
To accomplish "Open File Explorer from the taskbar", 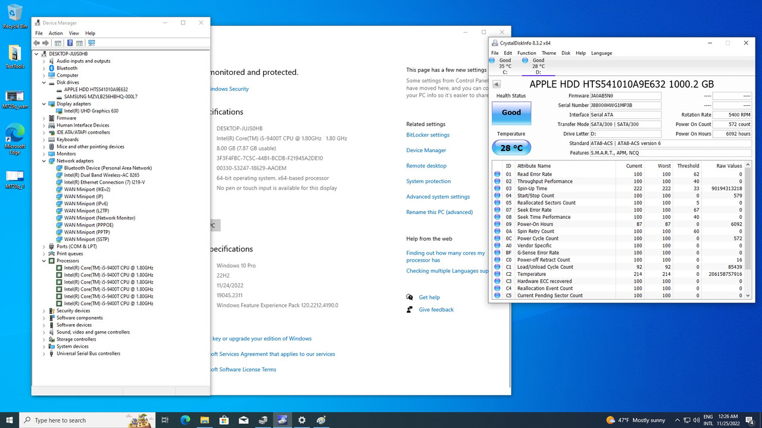I will [x=204, y=420].
